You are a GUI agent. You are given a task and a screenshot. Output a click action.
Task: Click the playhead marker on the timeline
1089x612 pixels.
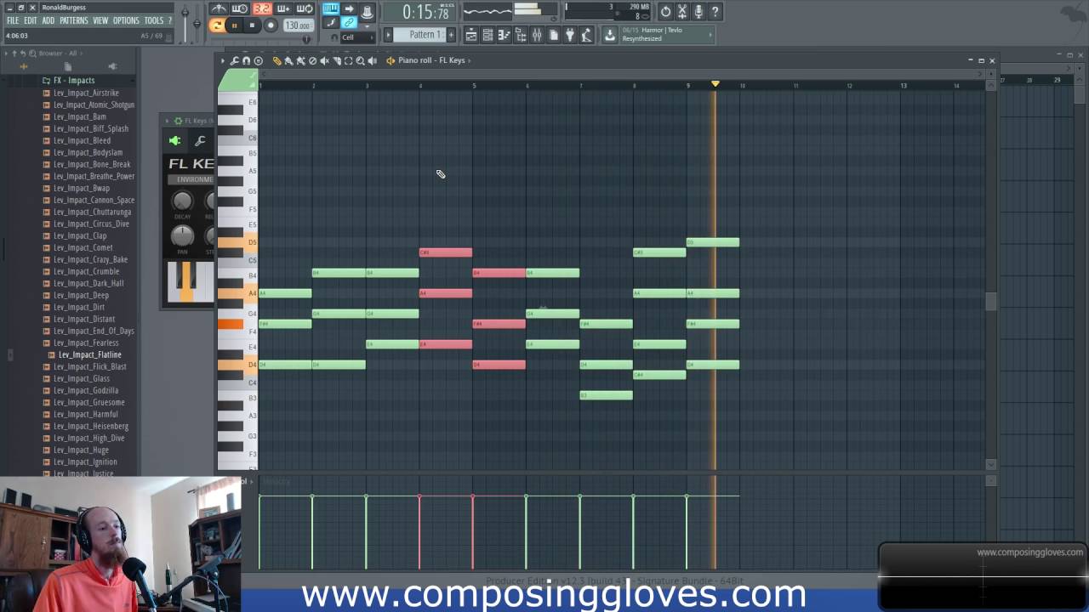[x=715, y=83]
